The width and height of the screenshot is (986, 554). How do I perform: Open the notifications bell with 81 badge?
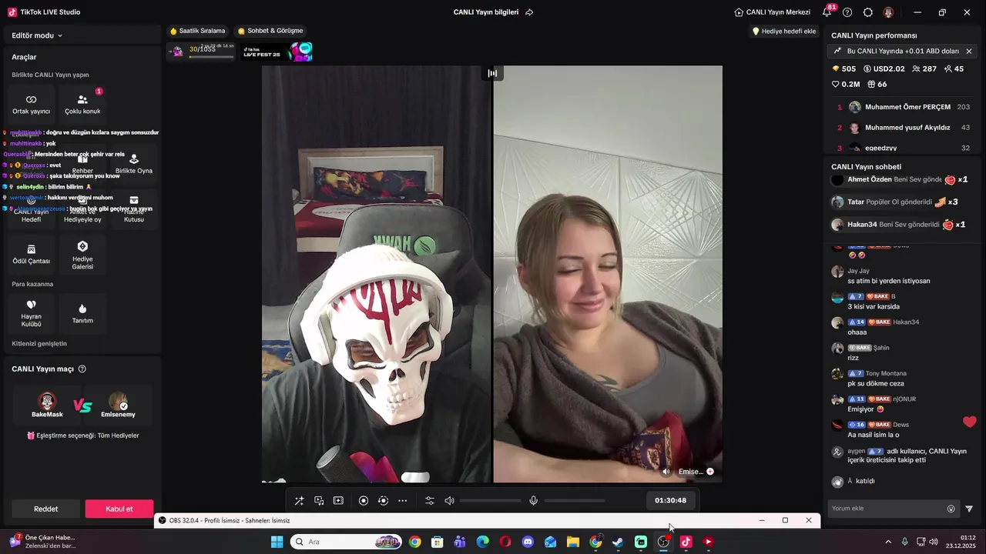coord(827,12)
